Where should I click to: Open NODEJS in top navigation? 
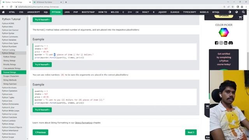pyautogui.click(x=204, y=12)
